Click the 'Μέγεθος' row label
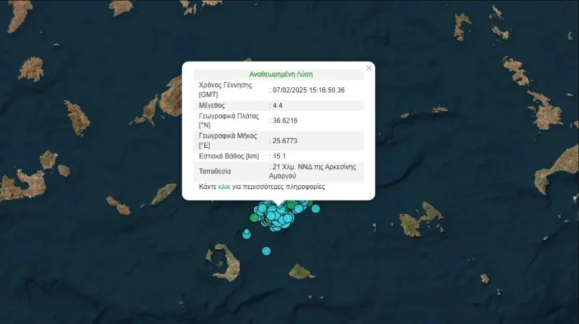579x324 pixels. tap(212, 105)
